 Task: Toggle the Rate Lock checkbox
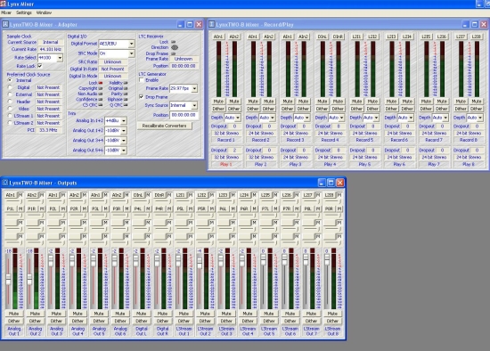[x=40, y=66]
